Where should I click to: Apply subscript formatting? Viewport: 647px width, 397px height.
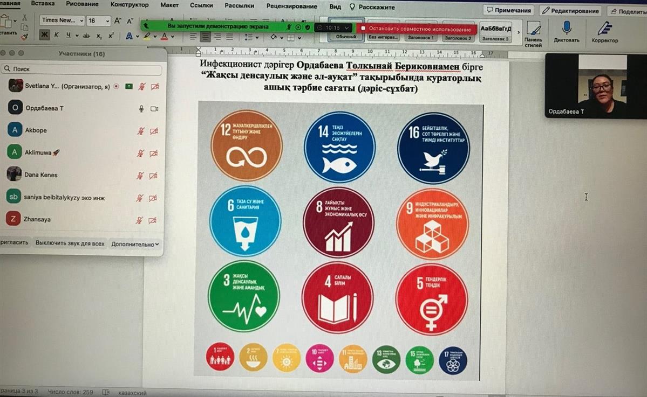coord(99,36)
